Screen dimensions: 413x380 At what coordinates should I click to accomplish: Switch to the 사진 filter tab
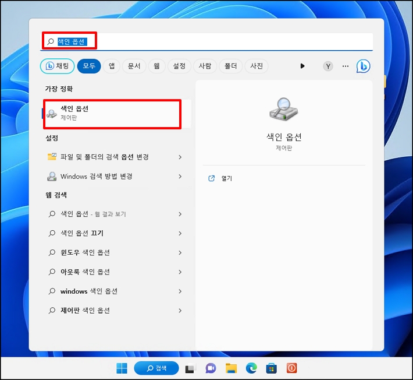(x=257, y=66)
